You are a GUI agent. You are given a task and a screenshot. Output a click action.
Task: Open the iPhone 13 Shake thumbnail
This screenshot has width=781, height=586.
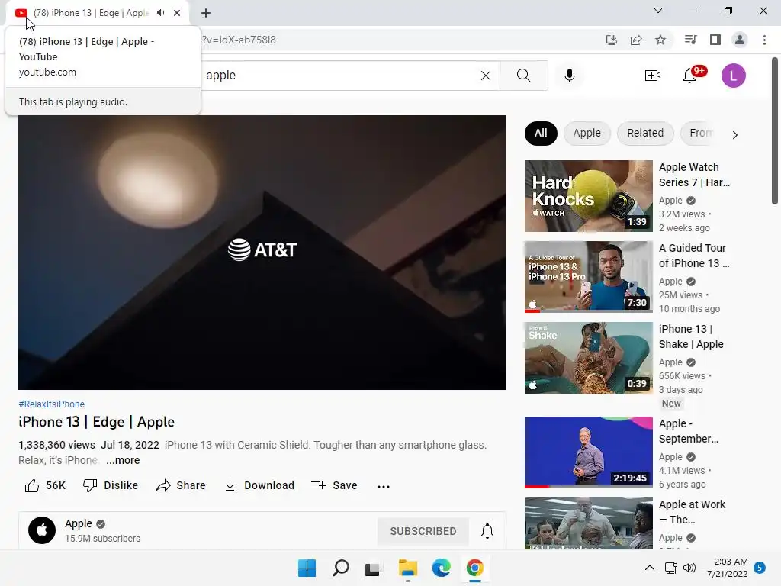588,358
